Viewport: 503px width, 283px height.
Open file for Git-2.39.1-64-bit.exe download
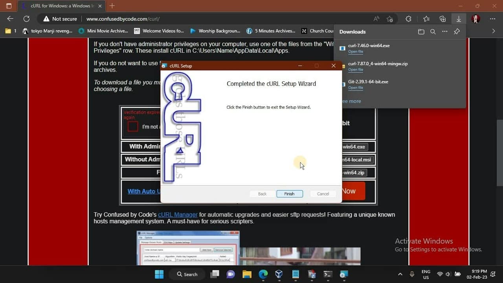tap(356, 88)
